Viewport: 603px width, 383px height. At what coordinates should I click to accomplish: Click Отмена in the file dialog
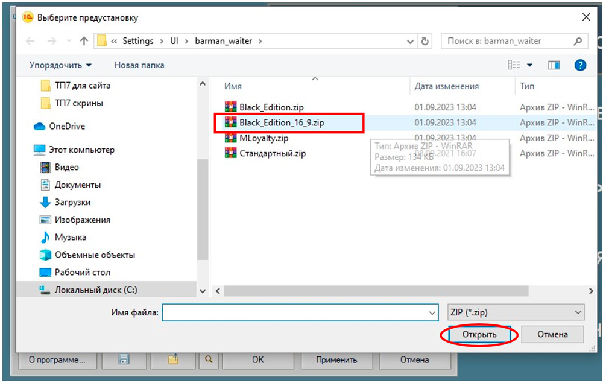[552, 334]
